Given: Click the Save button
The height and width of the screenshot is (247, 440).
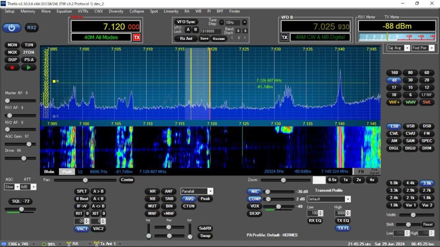Looking at the screenshot, I should (x=204, y=39).
